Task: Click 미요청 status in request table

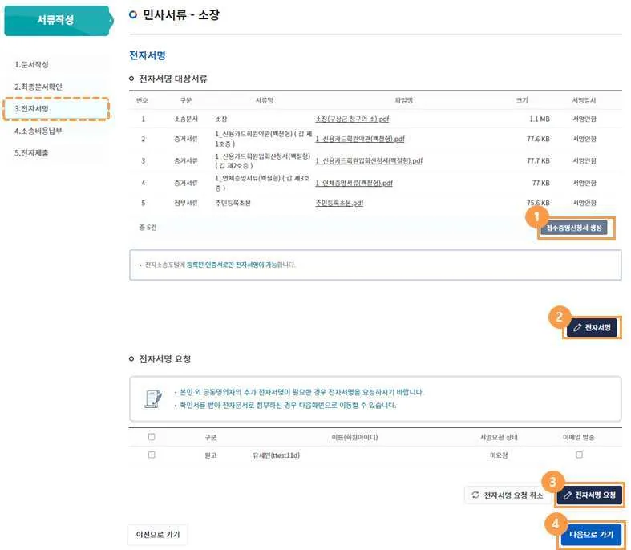Action: pyautogui.click(x=499, y=455)
